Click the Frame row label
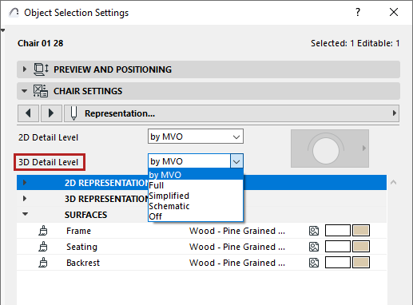This screenshot has width=413, height=305. click(78, 231)
